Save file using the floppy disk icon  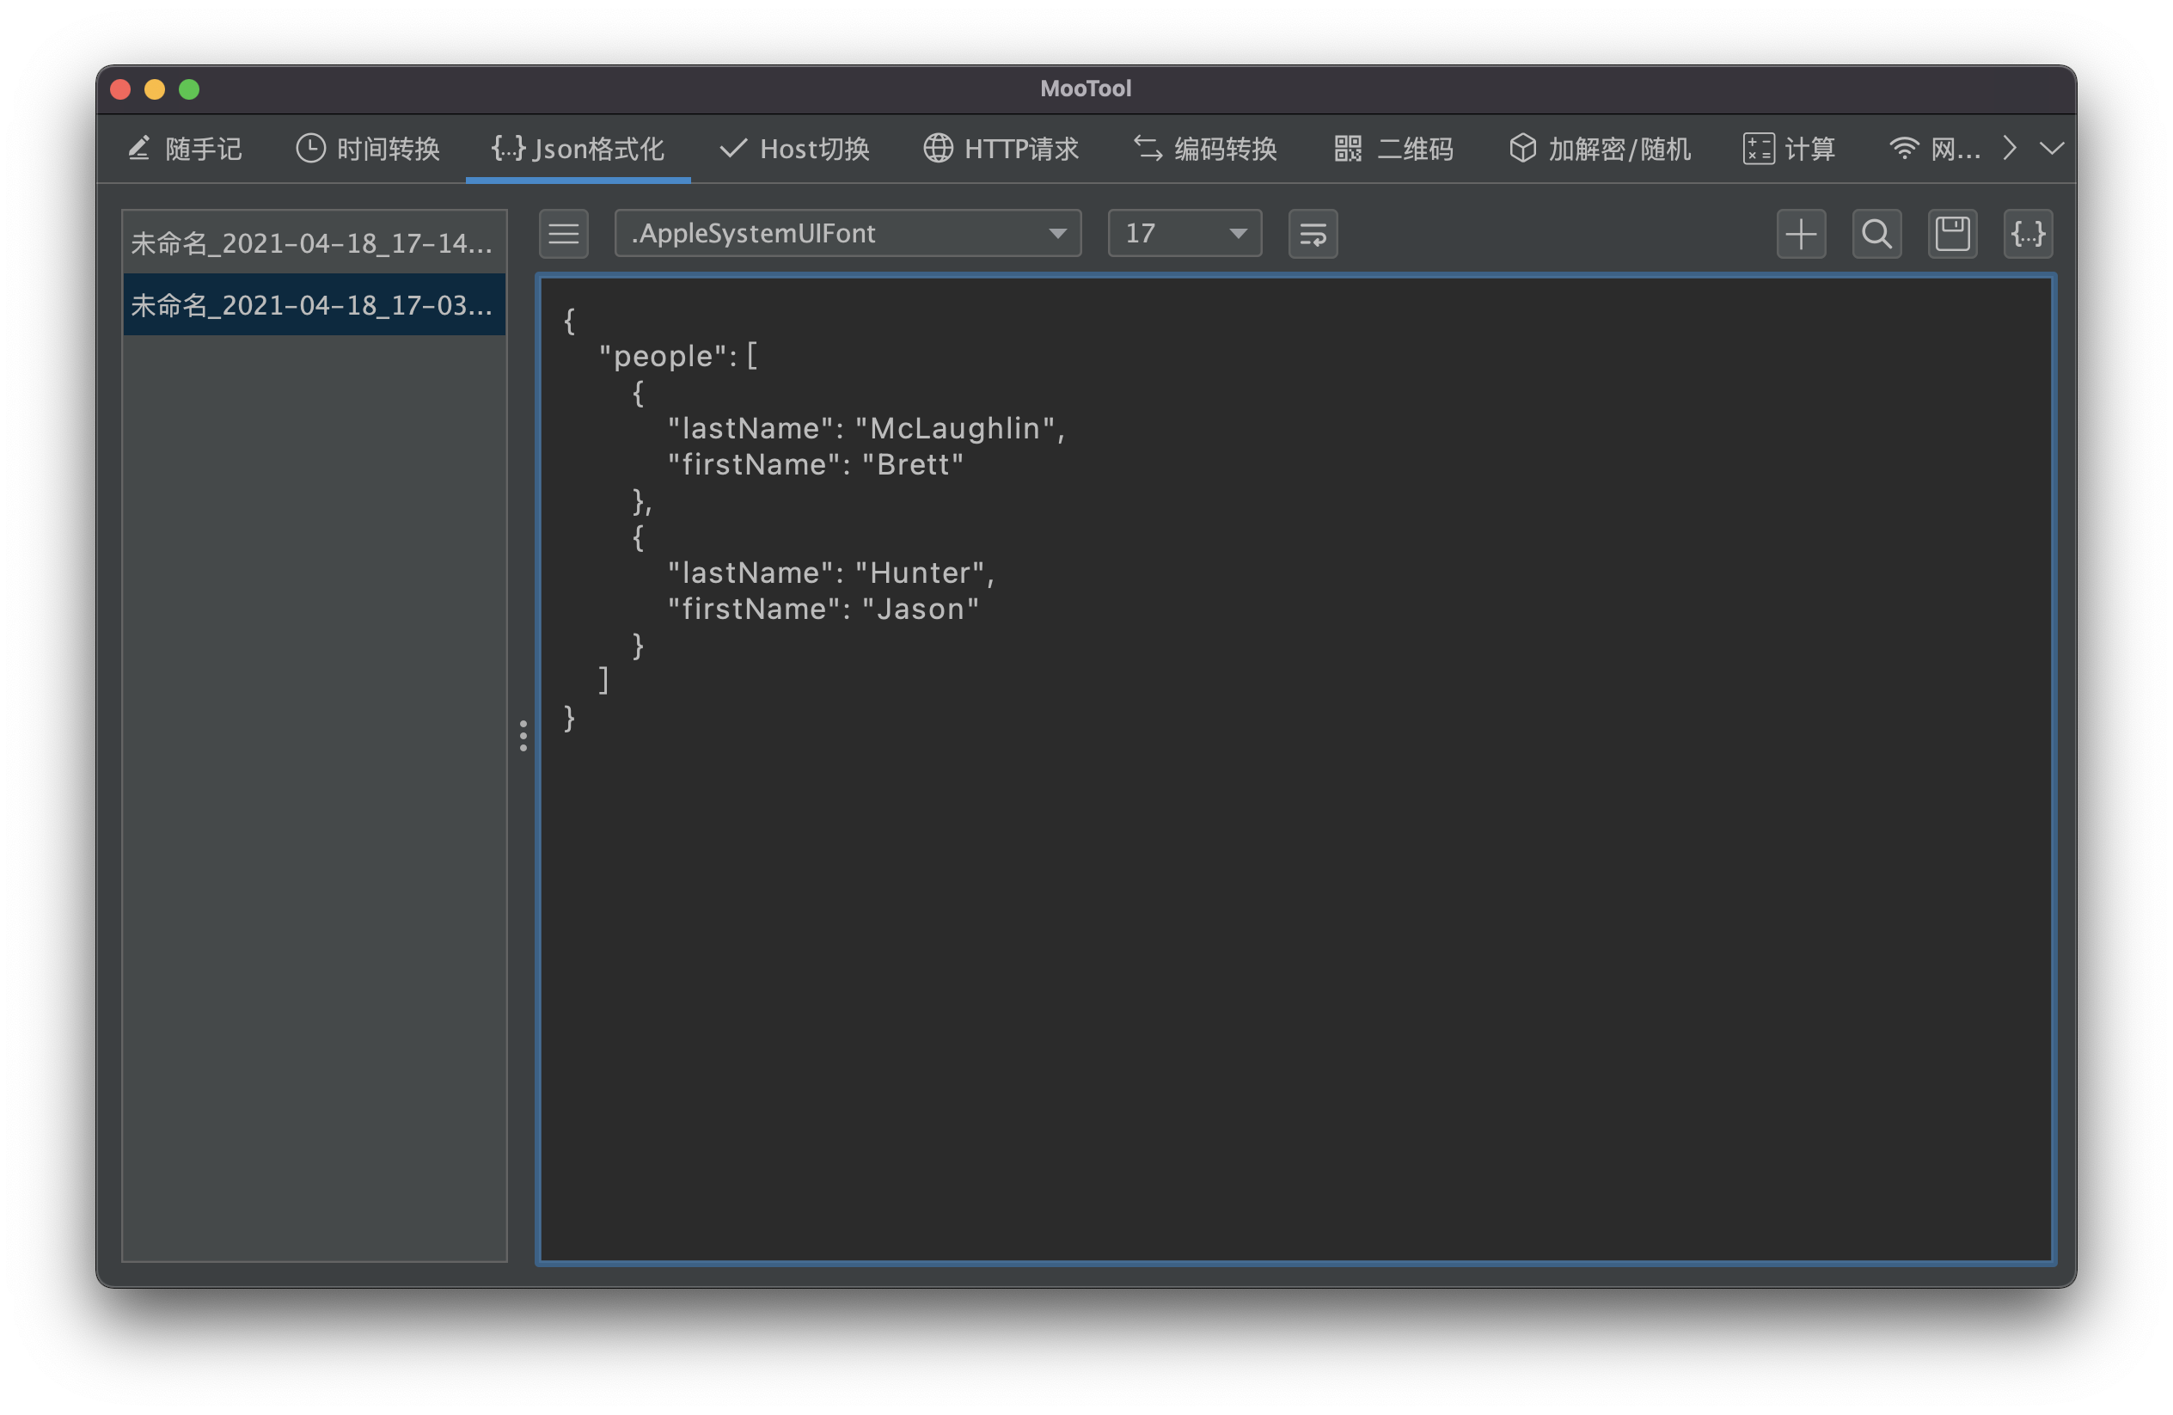[x=1952, y=234]
